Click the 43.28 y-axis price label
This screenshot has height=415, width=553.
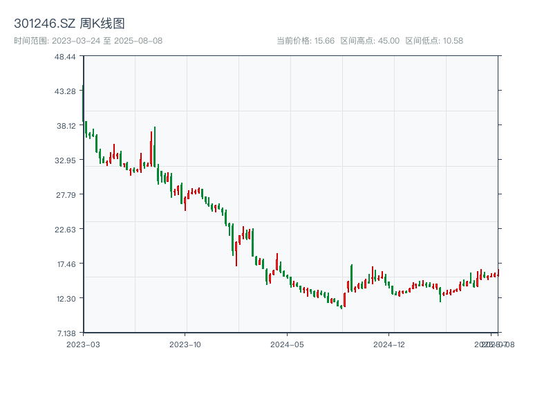tap(66, 91)
